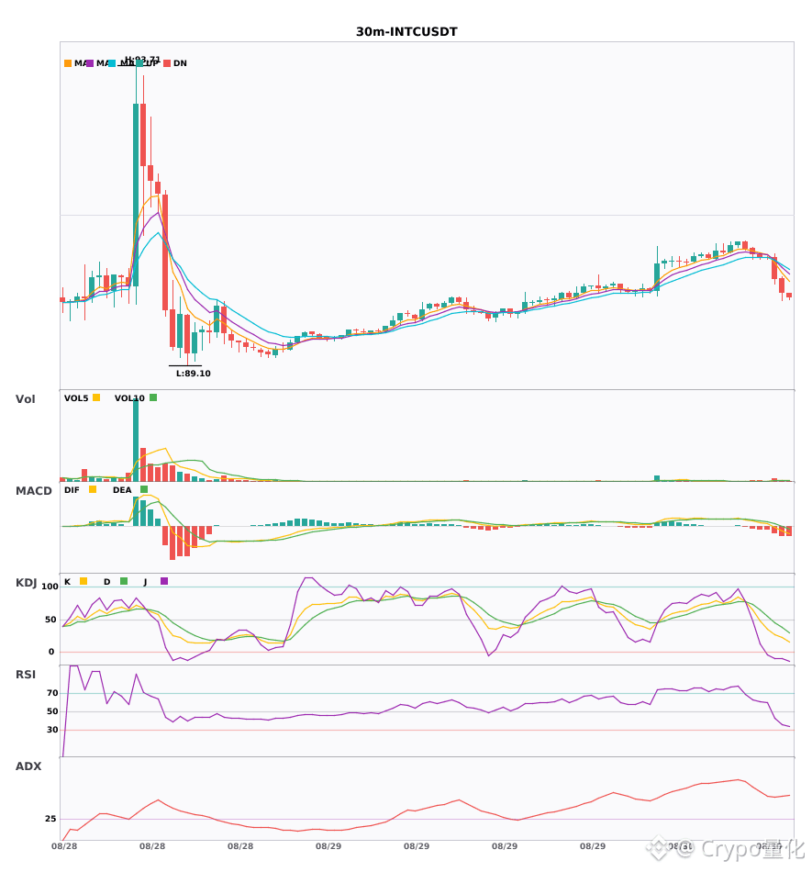Image resolution: width=812 pixels, height=872 pixels.
Task: Click the Vol panel label
Action: (25, 399)
